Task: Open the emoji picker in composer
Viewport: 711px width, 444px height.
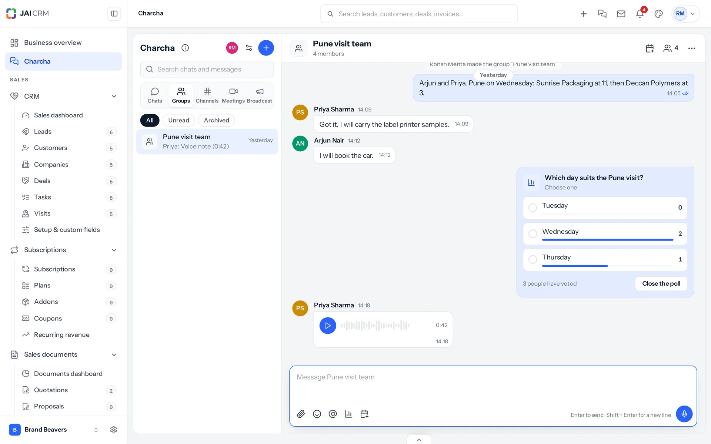Action: click(x=317, y=414)
